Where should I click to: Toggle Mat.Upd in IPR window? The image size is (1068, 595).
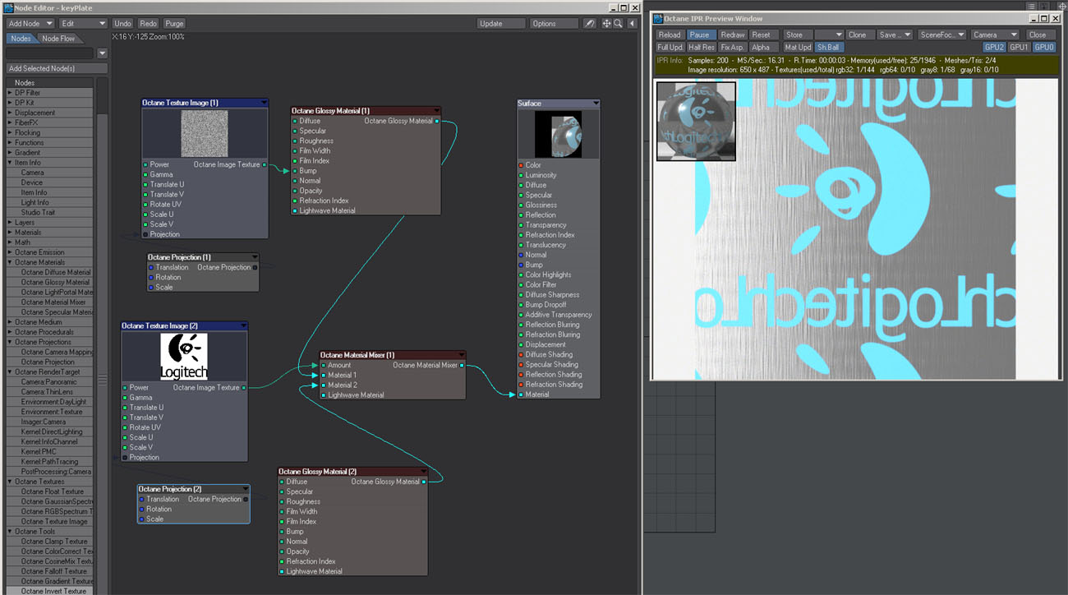pos(798,48)
